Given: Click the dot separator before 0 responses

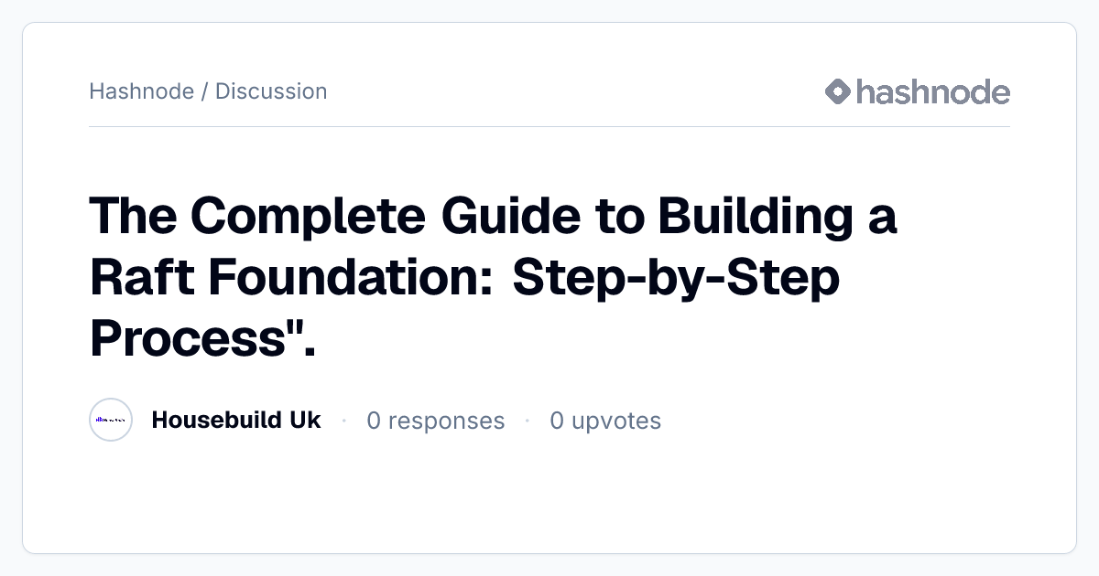Looking at the screenshot, I should pyautogui.click(x=343, y=421).
